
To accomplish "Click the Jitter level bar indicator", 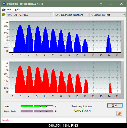I will click(37, 106).
